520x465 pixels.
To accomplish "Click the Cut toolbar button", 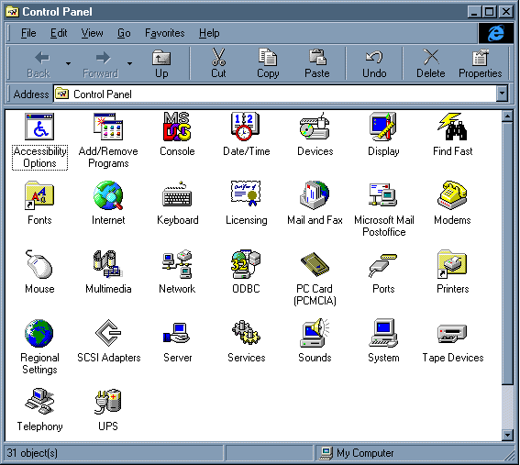I will click(x=218, y=63).
